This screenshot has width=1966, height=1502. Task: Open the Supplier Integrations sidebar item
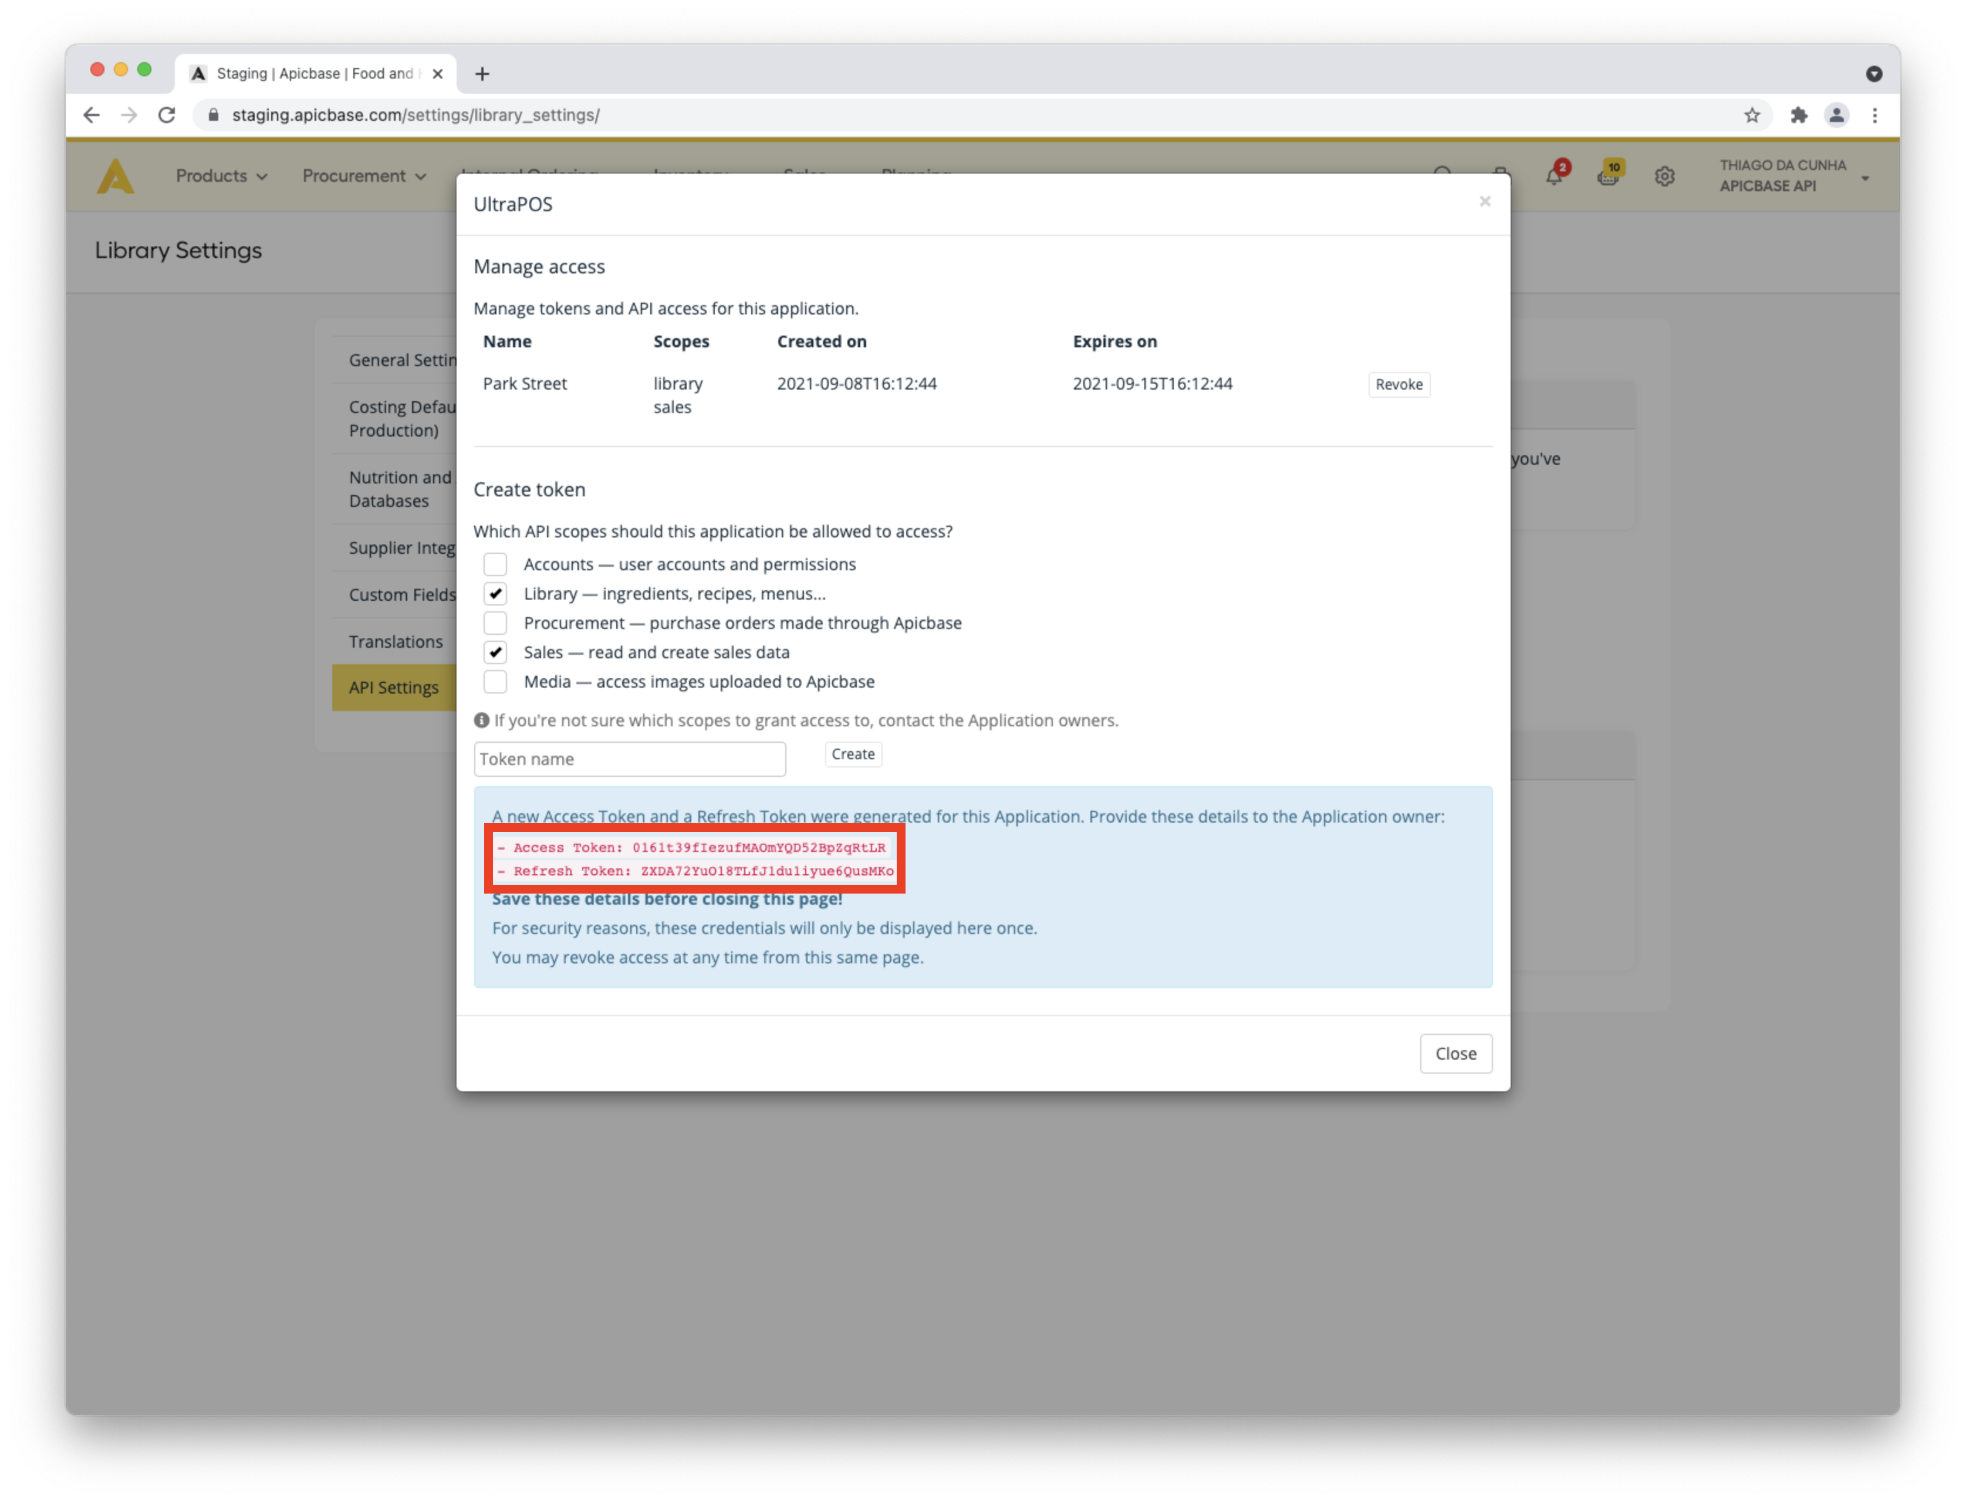pyautogui.click(x=394, y=547)
